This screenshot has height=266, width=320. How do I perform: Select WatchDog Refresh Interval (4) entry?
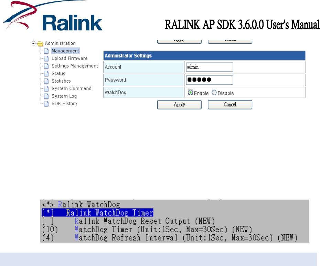pos(169,238)
